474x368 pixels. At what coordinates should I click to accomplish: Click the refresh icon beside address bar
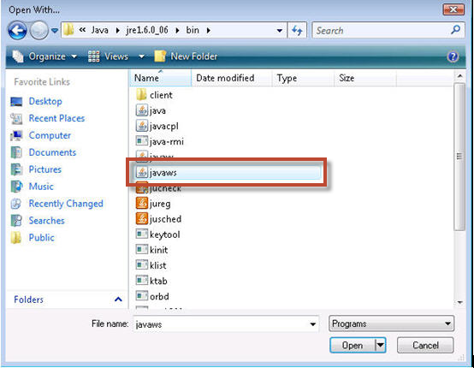297,30
